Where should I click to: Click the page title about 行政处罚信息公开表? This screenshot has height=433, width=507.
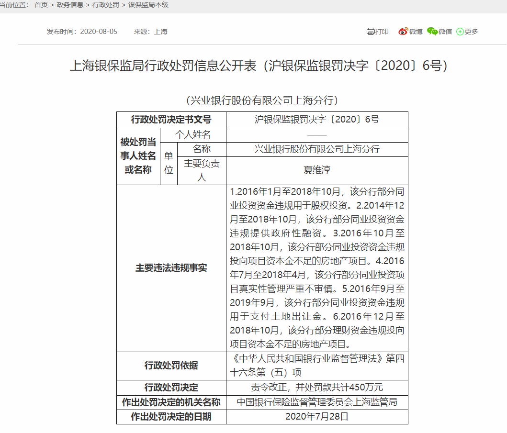point(259,66)
